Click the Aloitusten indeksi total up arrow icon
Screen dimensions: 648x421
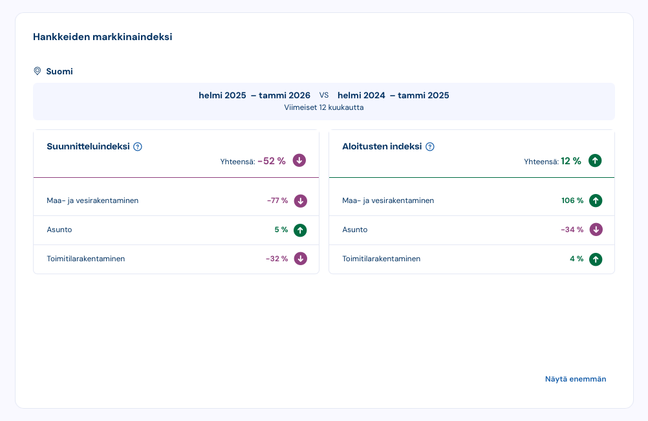click(595, 161)
